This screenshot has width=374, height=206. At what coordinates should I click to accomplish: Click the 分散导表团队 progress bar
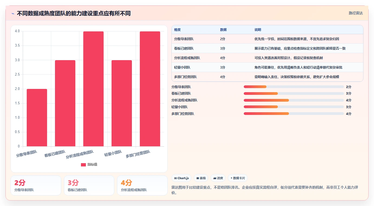point(294,87)
